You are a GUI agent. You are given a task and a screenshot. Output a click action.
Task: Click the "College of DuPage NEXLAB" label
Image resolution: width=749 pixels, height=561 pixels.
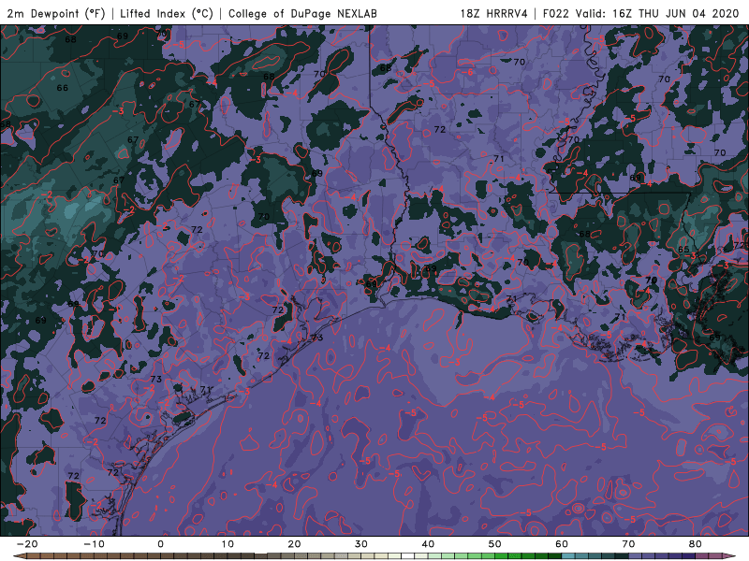[x=302, y=13]
